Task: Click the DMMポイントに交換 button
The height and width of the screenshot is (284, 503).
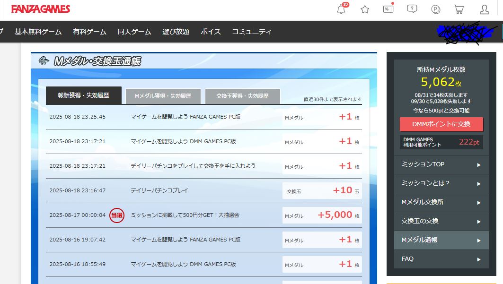Action: click(441, 124)
